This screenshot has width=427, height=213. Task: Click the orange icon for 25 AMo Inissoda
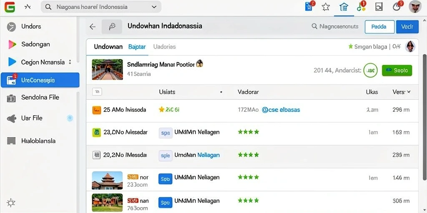97,110
